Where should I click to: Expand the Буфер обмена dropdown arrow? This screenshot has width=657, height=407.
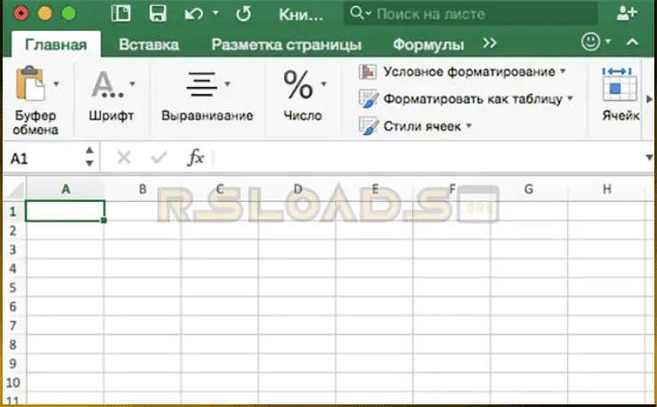tap(56, 84)
